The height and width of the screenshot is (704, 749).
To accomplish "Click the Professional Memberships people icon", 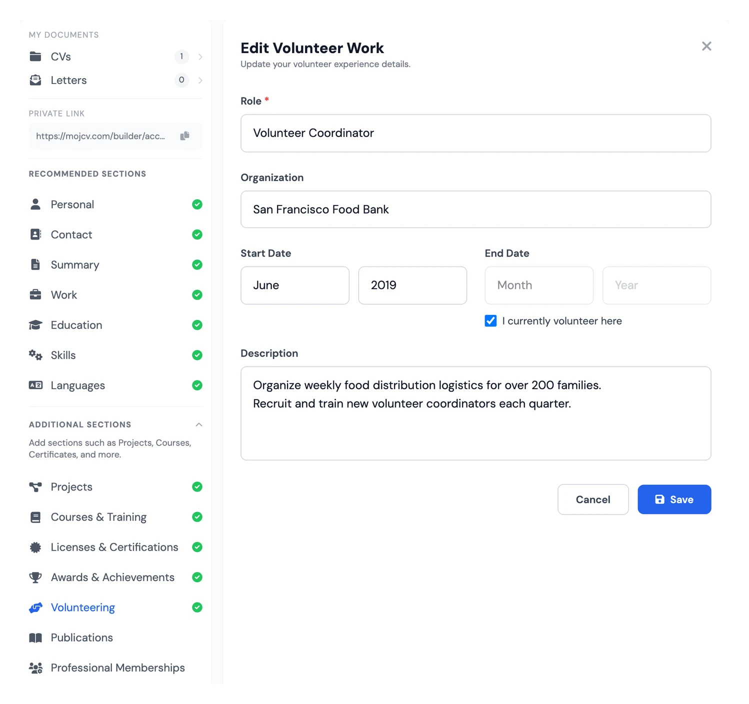I will coord(35,668).
